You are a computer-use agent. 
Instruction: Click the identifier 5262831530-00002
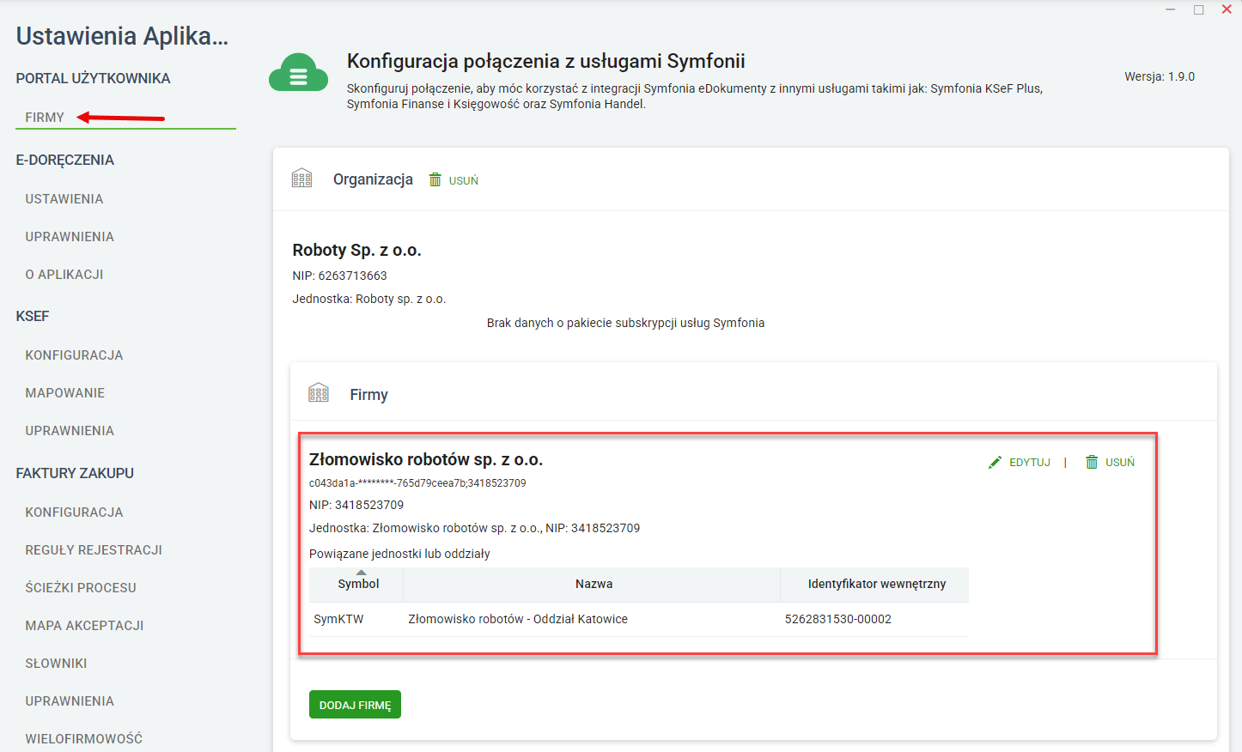838,619
